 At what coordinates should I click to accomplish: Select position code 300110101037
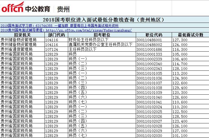[154, 83]
